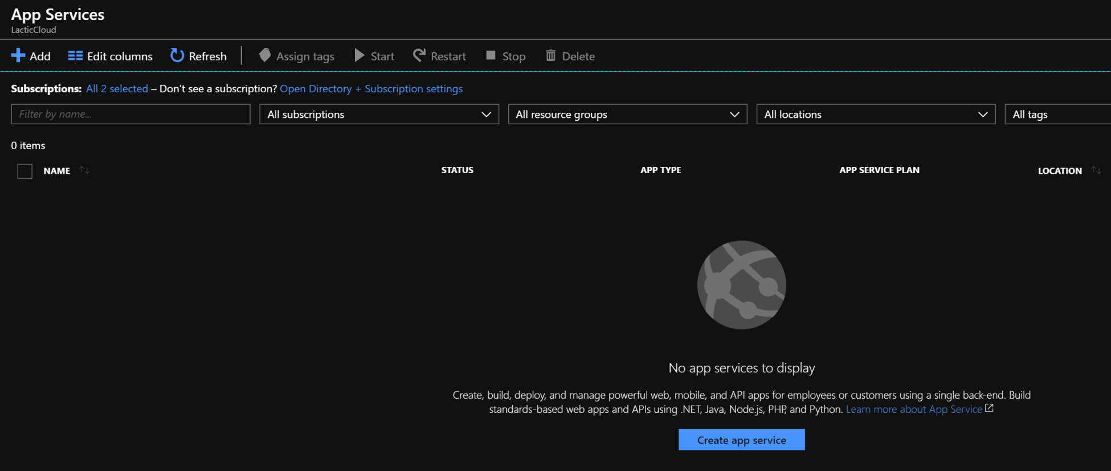Image resolution: width=1111 pixels, height=471 pixels.
Task: Open Directory + Subscription settings link
Action: [371, 89]
